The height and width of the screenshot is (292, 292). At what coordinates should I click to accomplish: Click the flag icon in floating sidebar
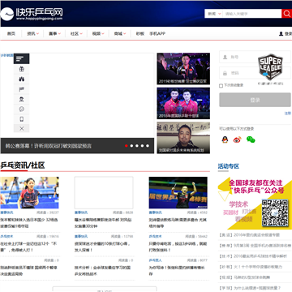click(22, 89)
